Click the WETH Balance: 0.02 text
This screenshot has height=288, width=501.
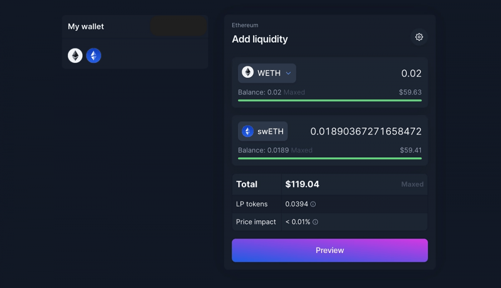pyautogui.click(x=260, y=92)
